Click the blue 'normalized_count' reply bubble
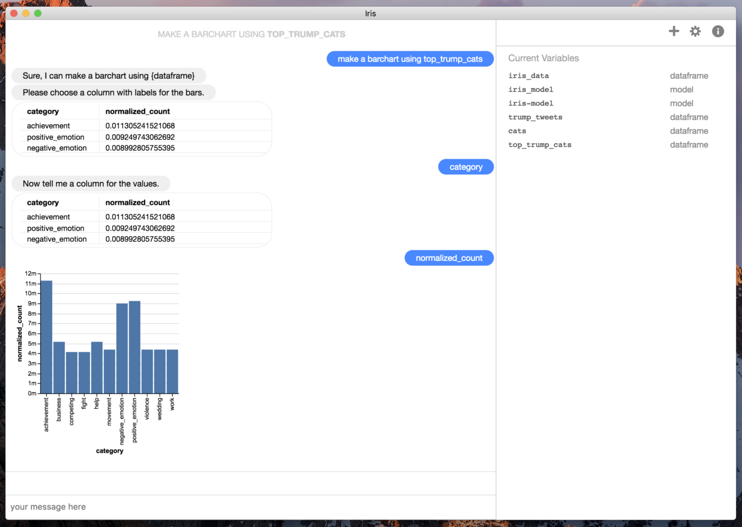 [449, 258]
